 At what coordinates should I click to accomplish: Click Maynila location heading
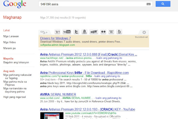point(8,59)
